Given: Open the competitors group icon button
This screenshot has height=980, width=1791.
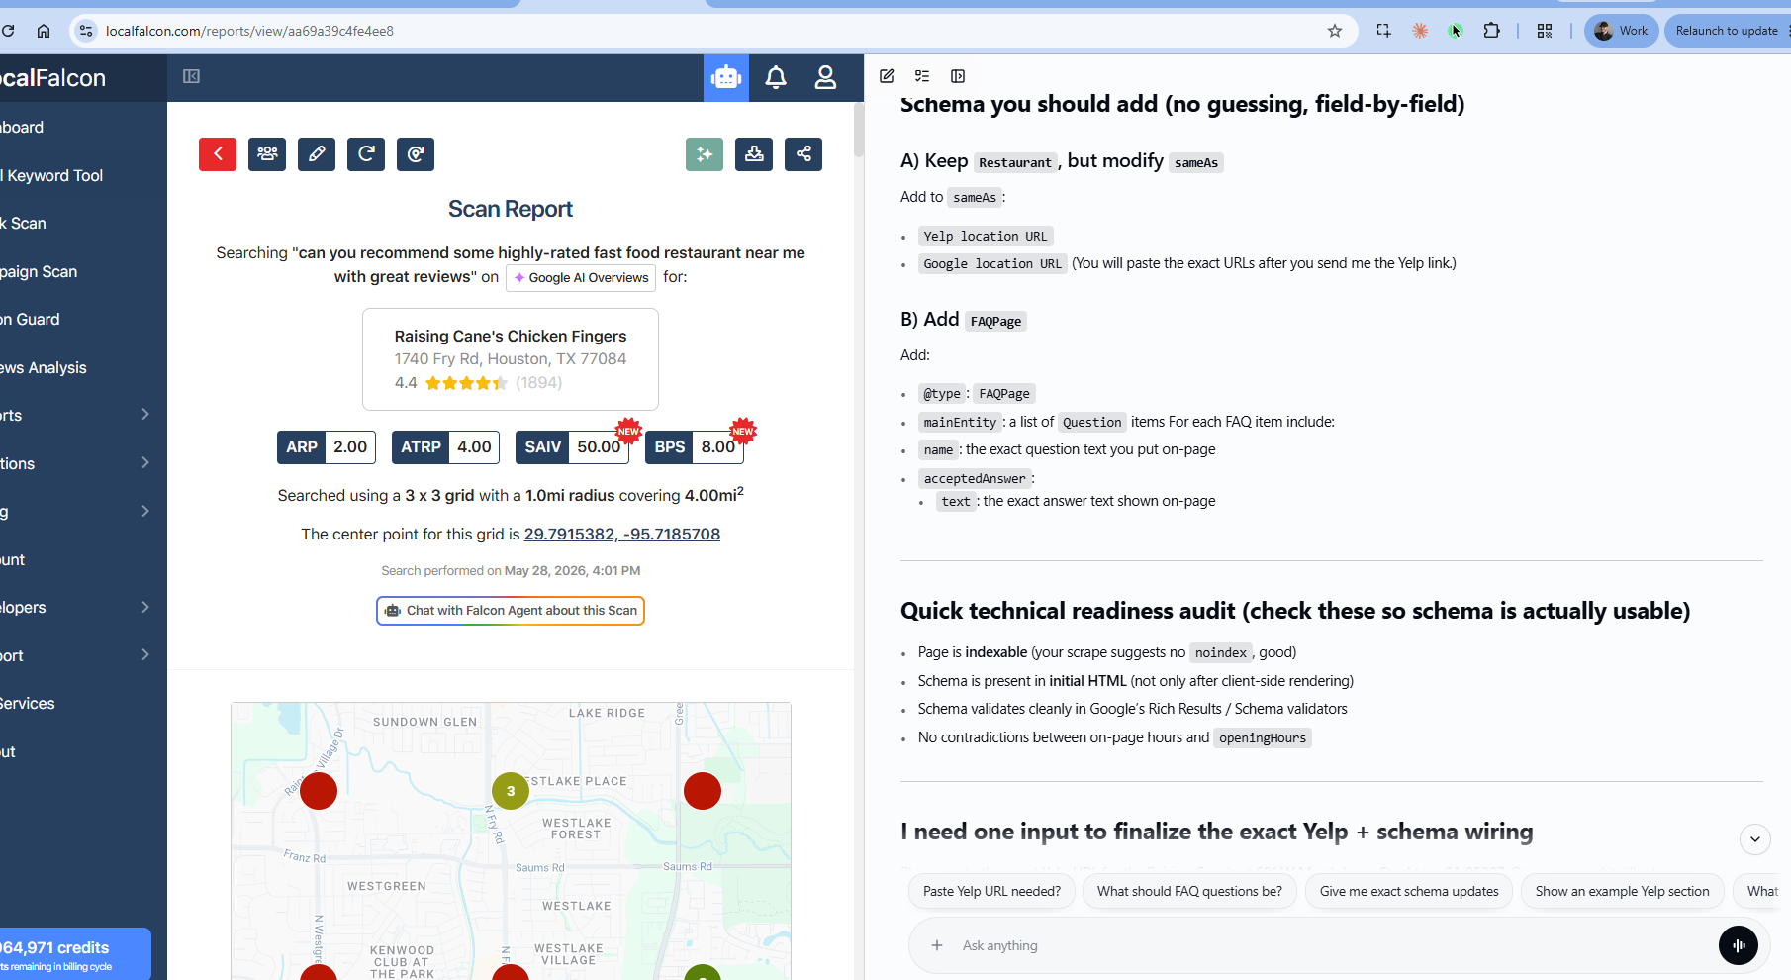Looking at the screenshot, I should coord(267,154).
